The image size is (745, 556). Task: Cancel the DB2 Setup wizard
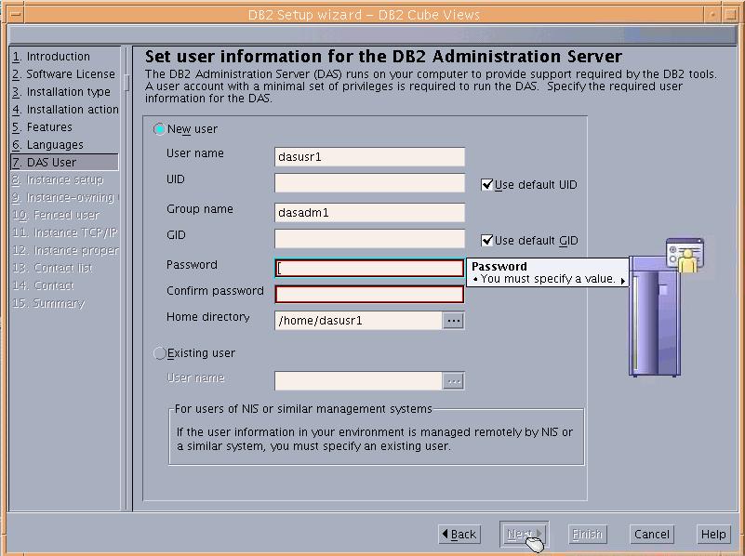click(651, 535)
